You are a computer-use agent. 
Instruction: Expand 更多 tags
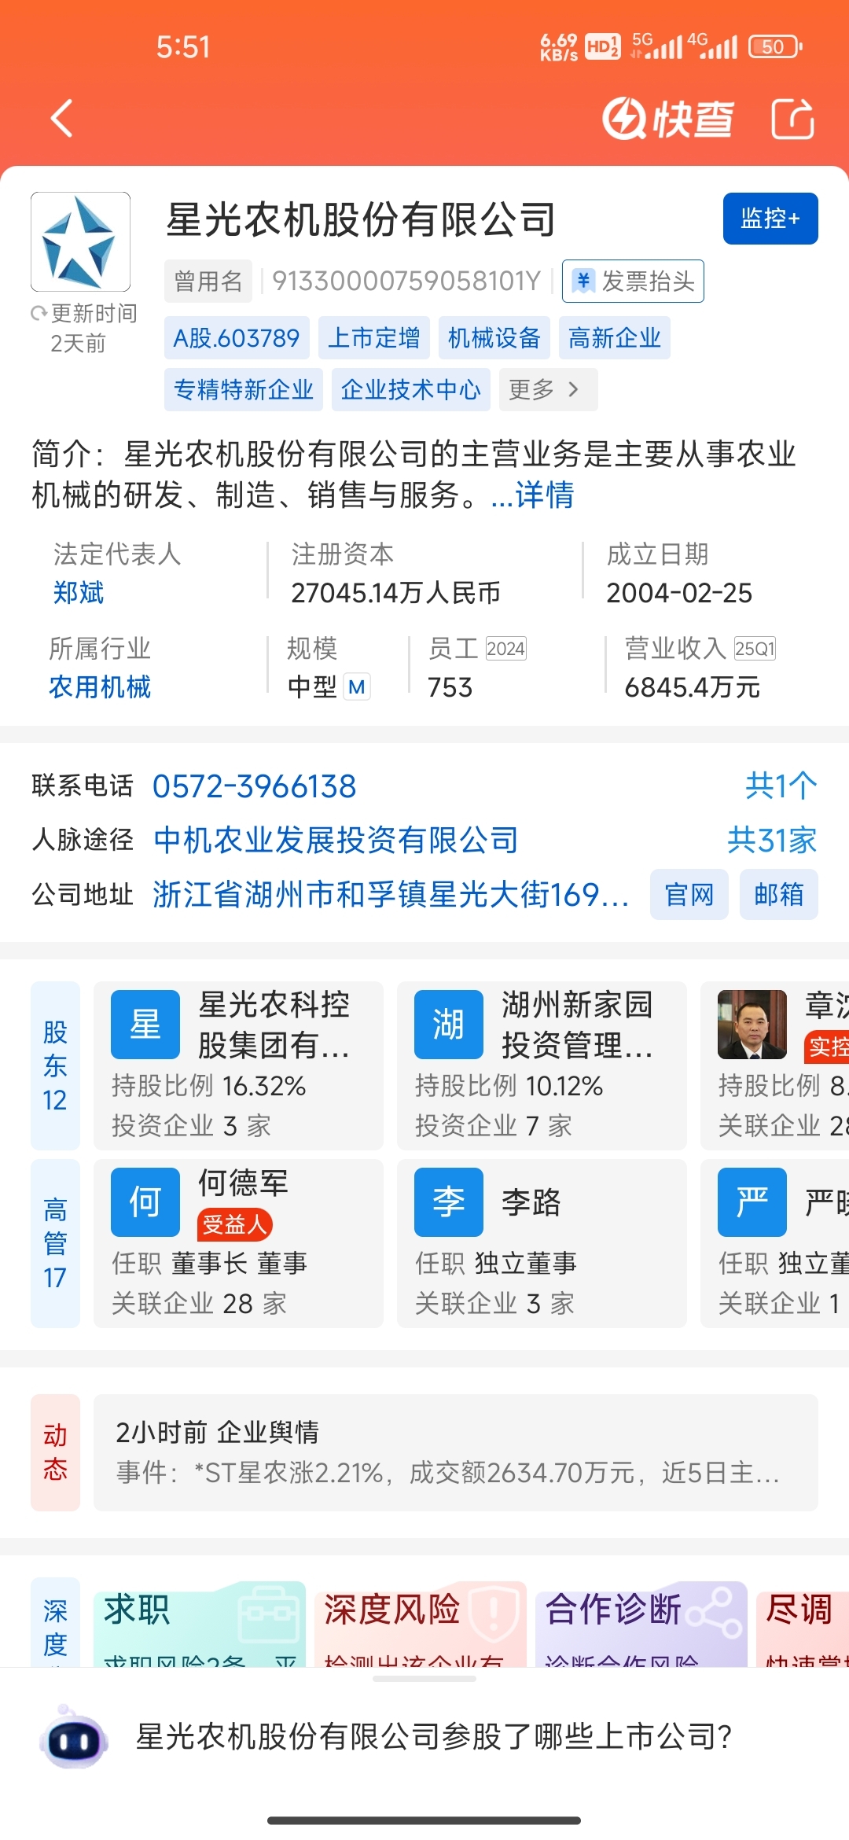(x=549, y=390)
